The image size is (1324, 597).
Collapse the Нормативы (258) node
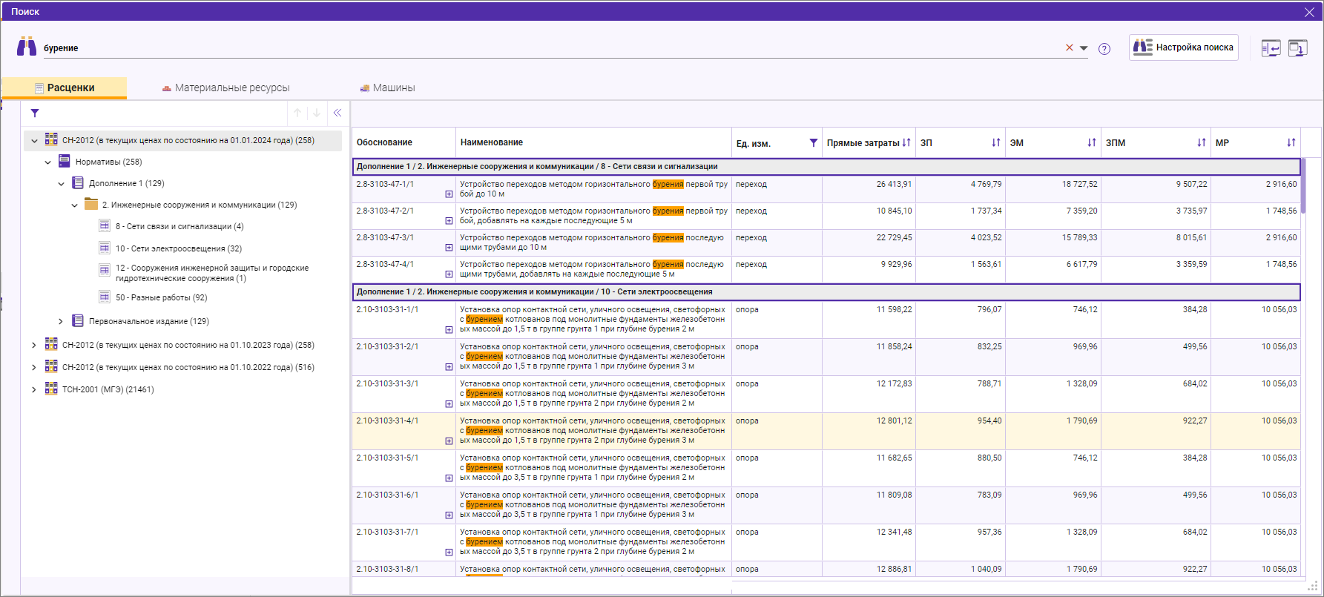point(48,162)
